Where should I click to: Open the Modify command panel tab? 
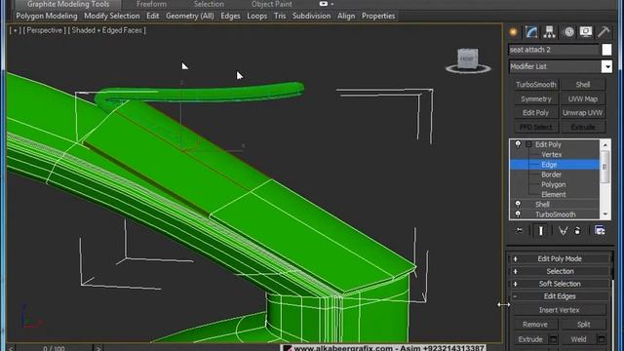531,32
